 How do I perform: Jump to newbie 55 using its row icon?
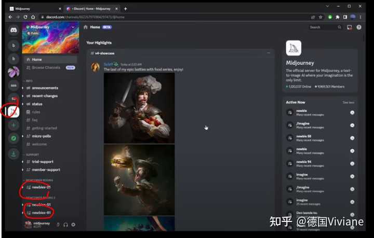point(352,138)
